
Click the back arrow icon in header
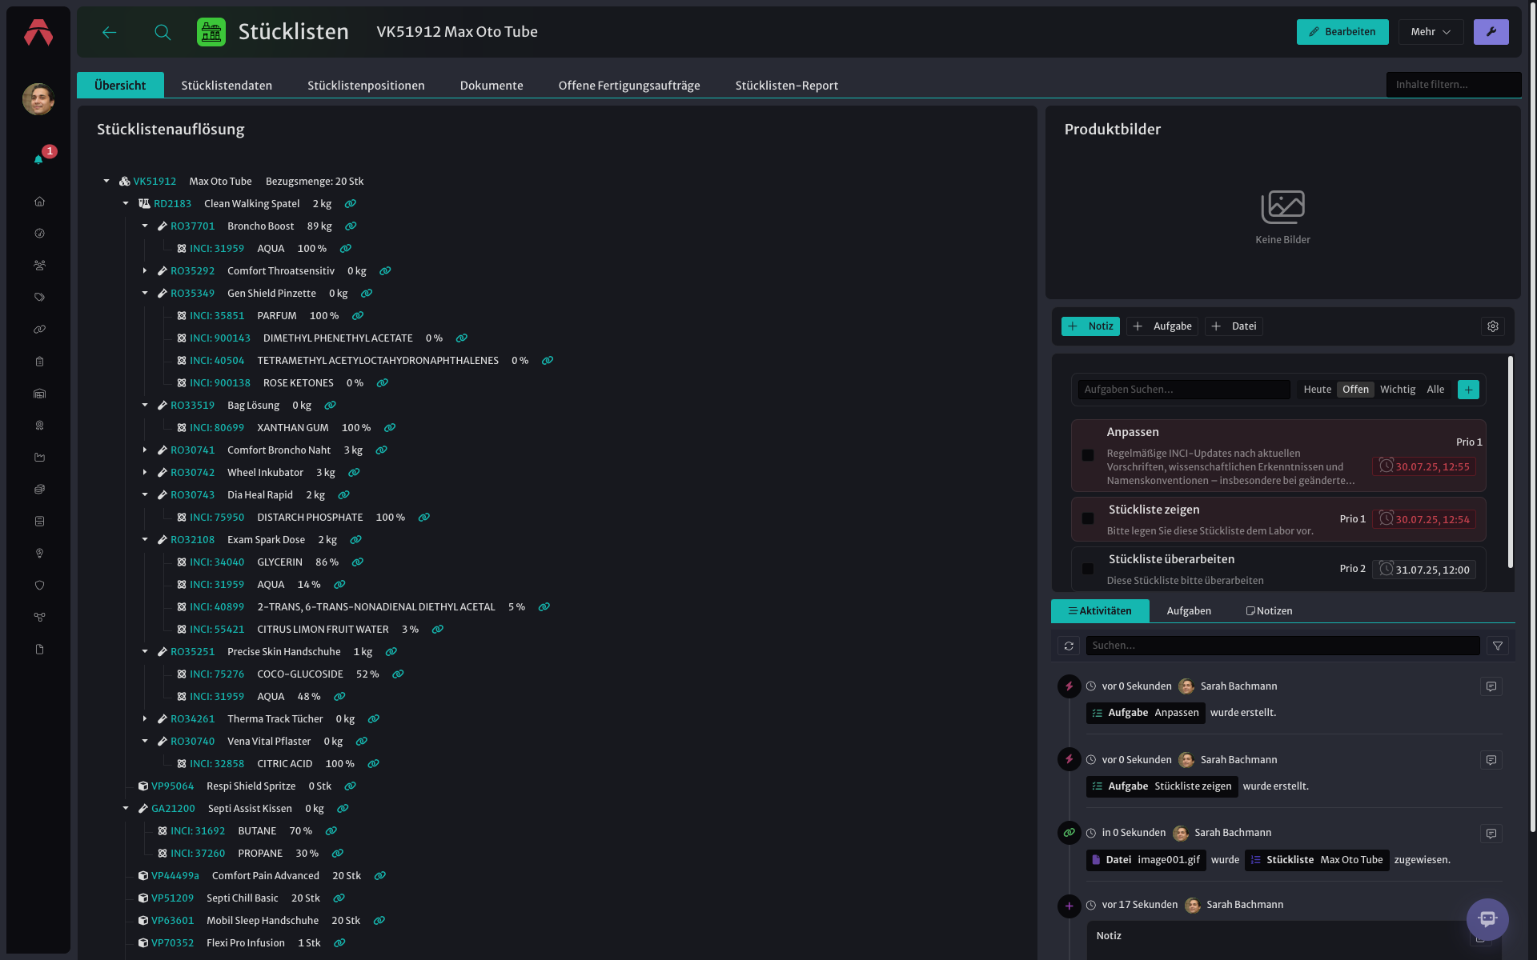pyautogui.click(x=110, y=32)
